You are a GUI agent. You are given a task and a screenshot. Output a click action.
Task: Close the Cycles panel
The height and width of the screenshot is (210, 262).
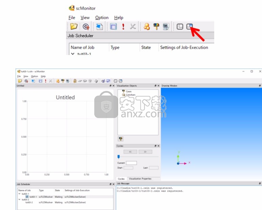(x=158, y=146)
